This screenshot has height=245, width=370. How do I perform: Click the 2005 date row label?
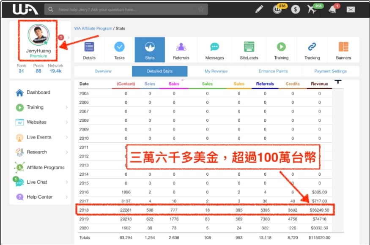pyautogui.click(x=84, y=94)
